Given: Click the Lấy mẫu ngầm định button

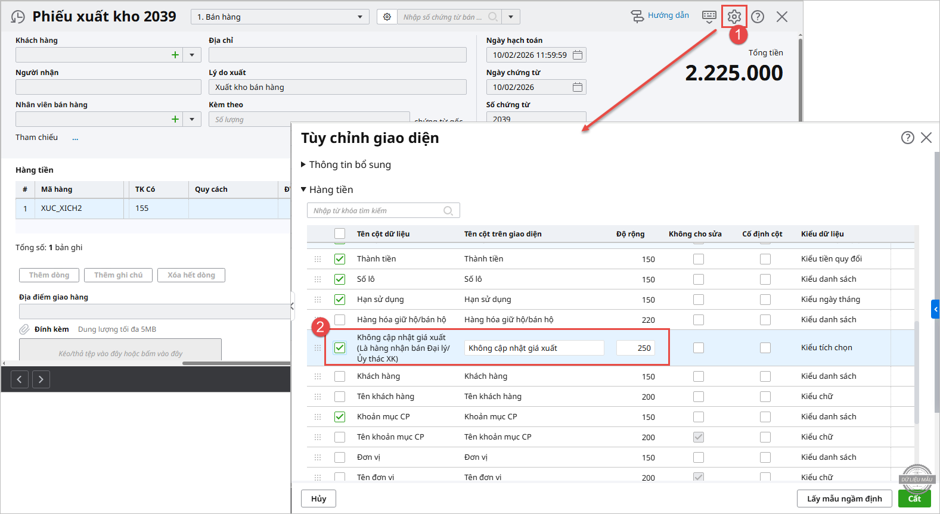Looking at the screenshot, I should [x=844, y=499].
